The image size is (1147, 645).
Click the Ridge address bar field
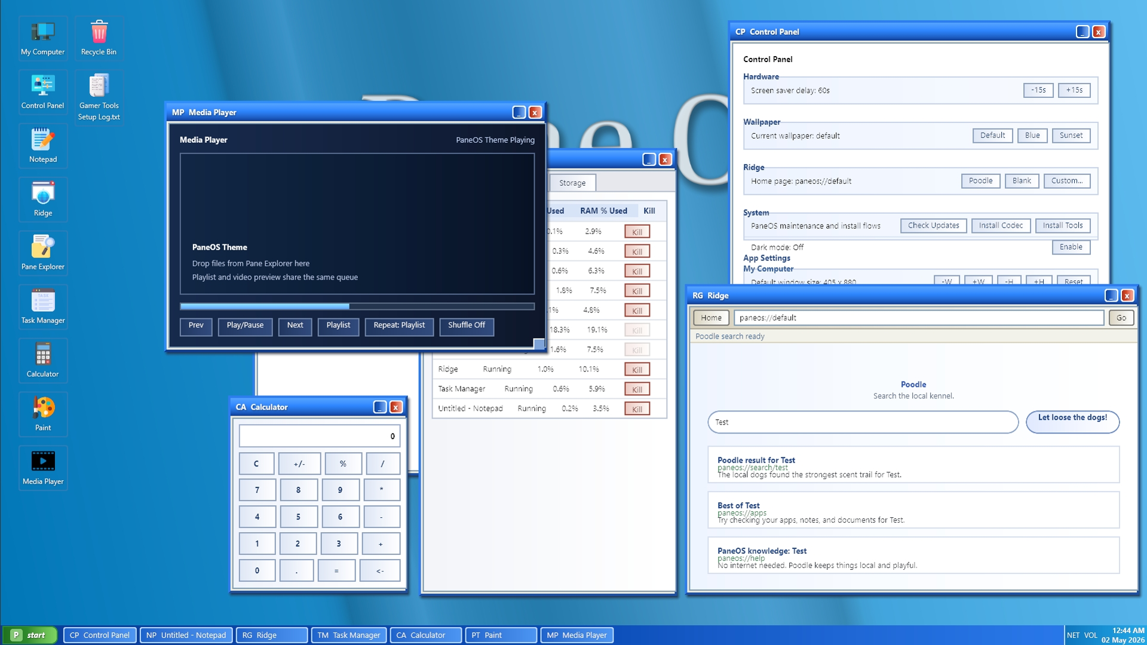(x=919, y=318)
